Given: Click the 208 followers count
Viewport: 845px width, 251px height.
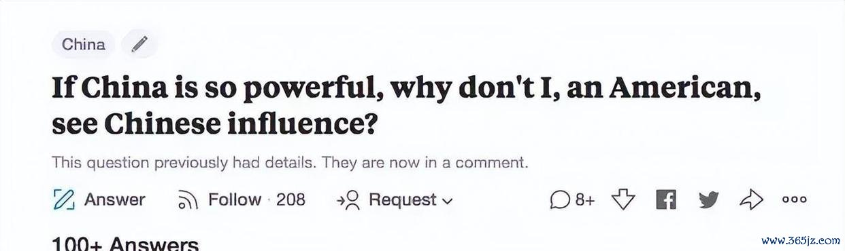Looking at the screenshot, I should [x=291, y=199].
